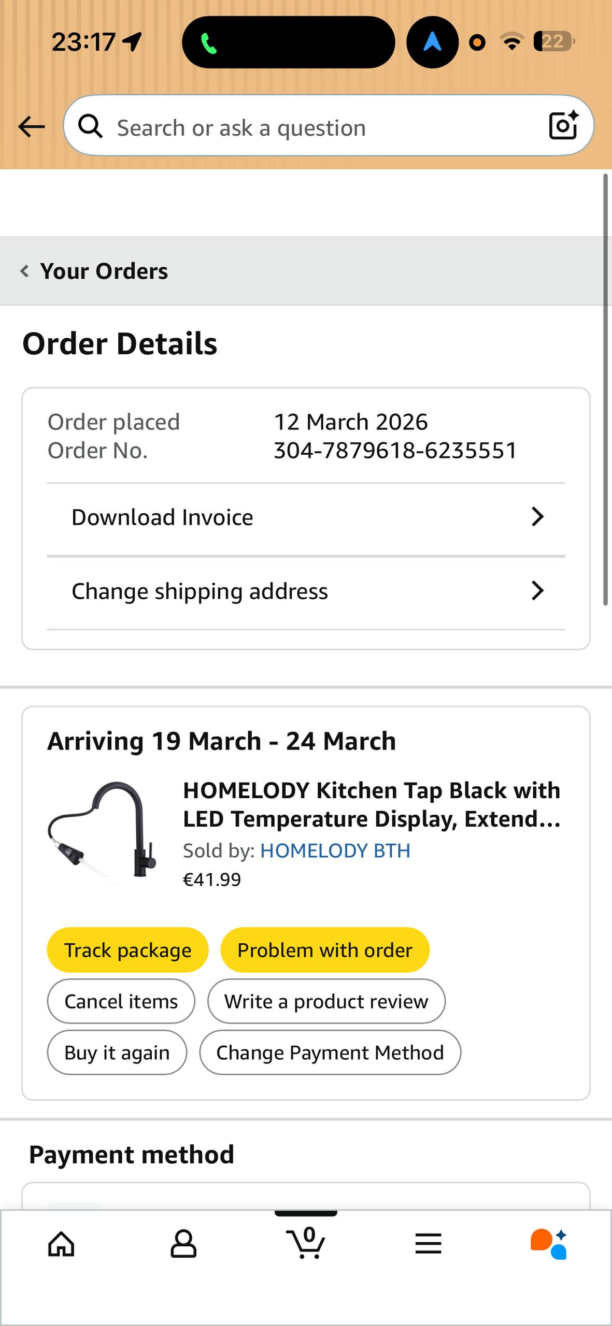Image resolution: width=612 pixels, height=1326 pixels.
Task: Open Rufus AI assistant icon
Action: tap(548, 1244)
